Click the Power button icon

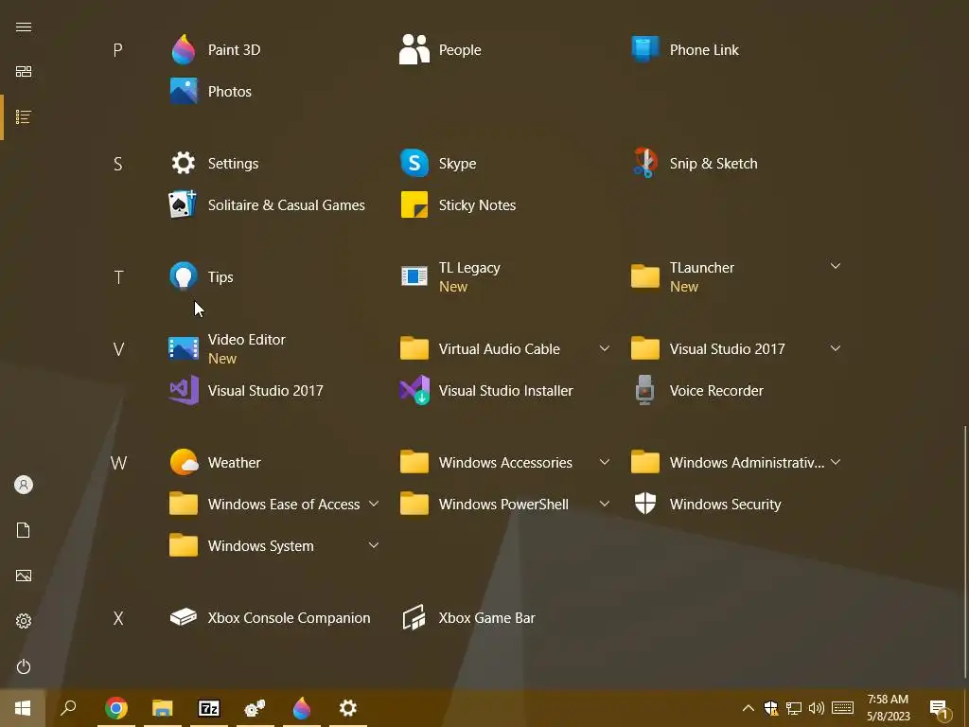point(24,666)
